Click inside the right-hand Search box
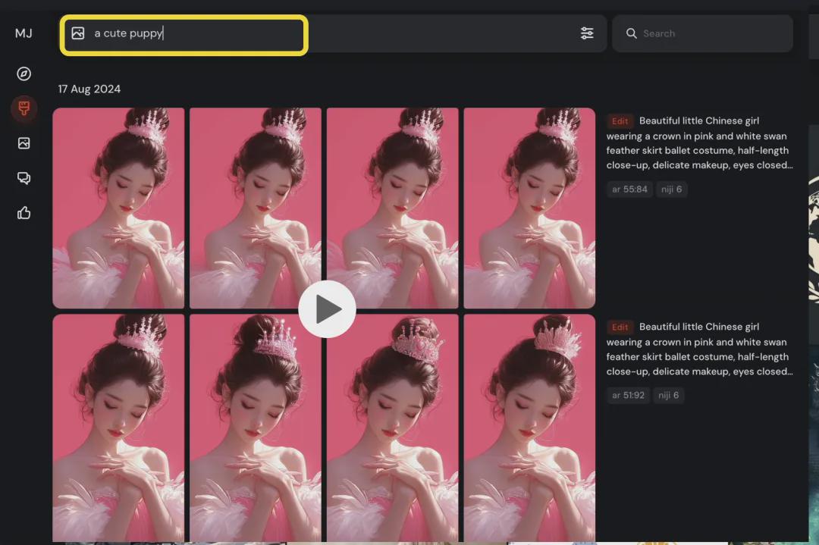 click(x=702, y=33)
